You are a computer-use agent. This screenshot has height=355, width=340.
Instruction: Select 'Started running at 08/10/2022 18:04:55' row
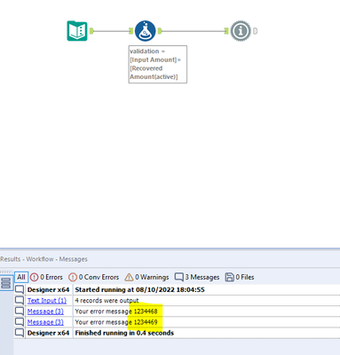177,290
